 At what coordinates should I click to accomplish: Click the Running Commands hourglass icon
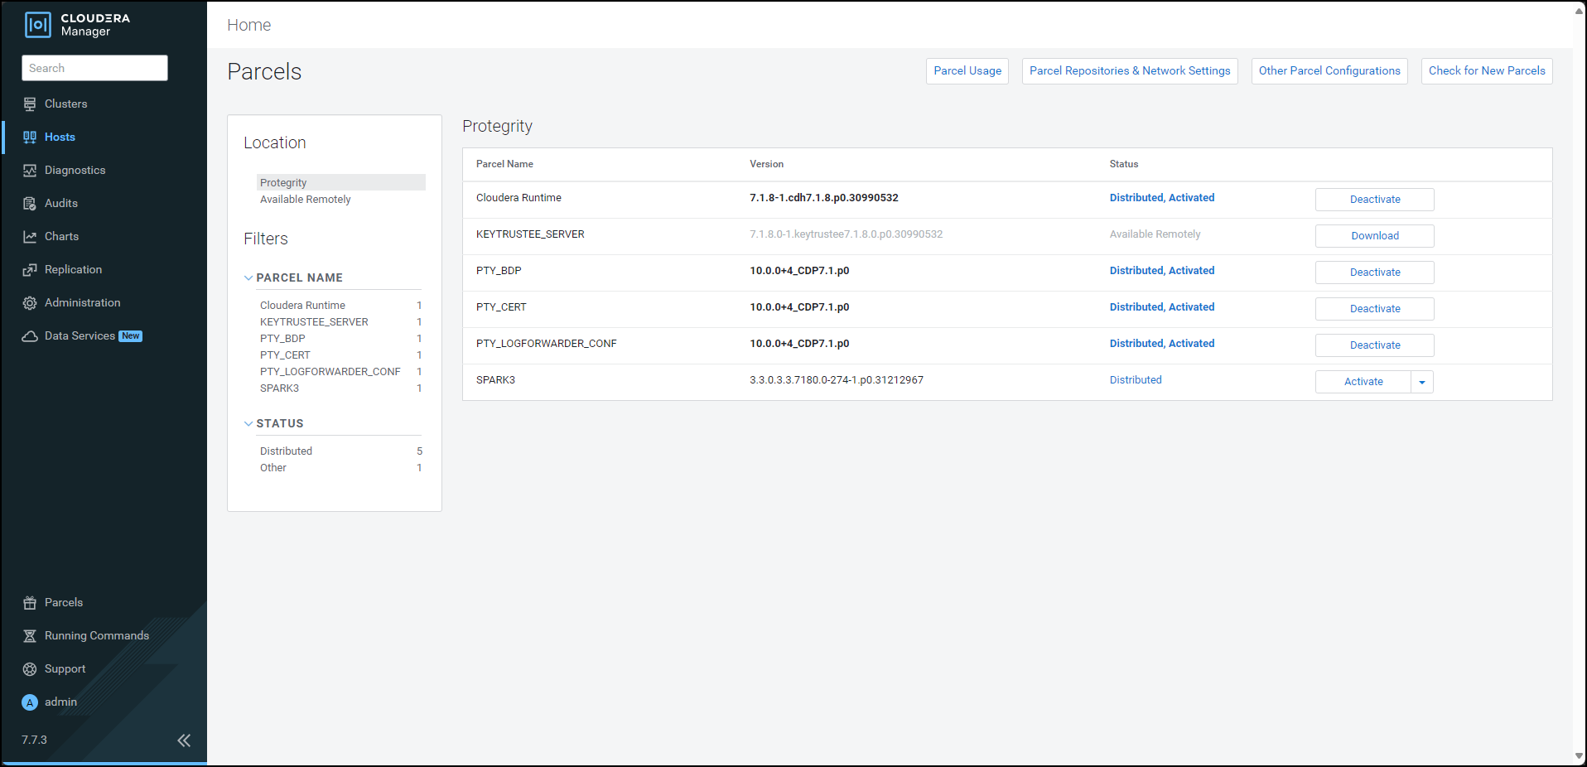pos(30,636)
